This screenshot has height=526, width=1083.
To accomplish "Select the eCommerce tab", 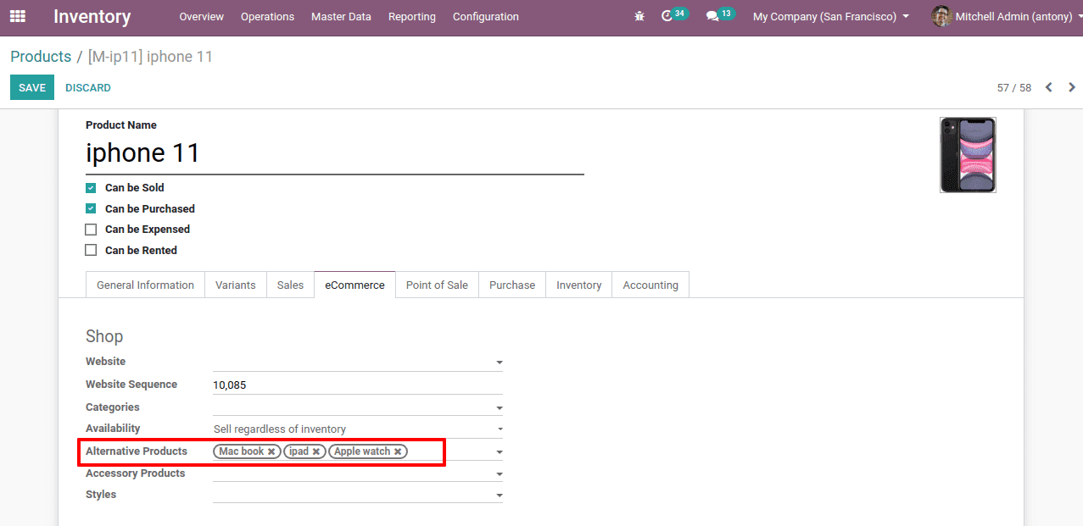I will (x=354, y=285).
